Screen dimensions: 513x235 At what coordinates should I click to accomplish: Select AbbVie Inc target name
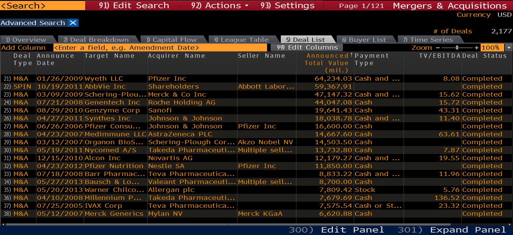[x=105, y=86]
